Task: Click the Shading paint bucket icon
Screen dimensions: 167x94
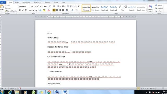Action: point(72,10)
